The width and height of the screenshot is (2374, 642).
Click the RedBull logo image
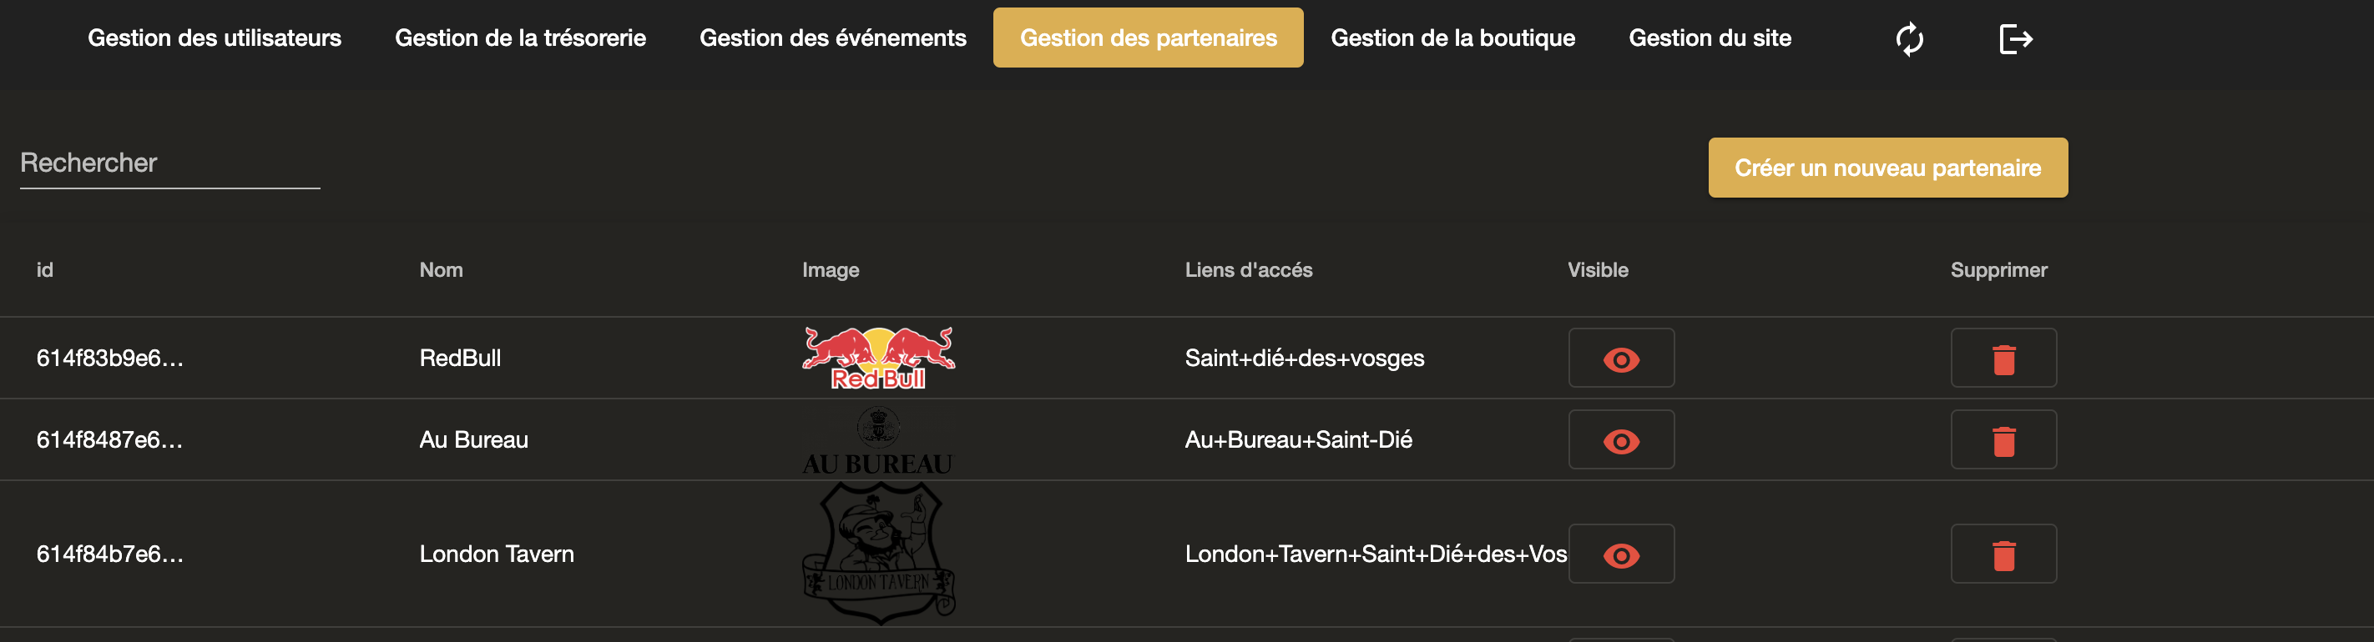tap(877, 359)
